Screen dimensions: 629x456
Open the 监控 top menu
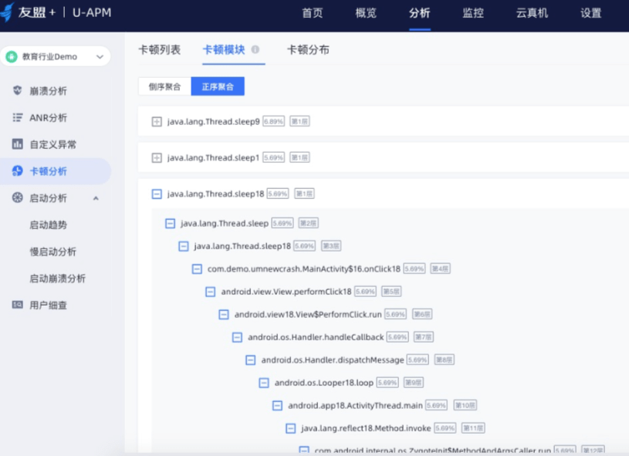(x=473, y=13)
